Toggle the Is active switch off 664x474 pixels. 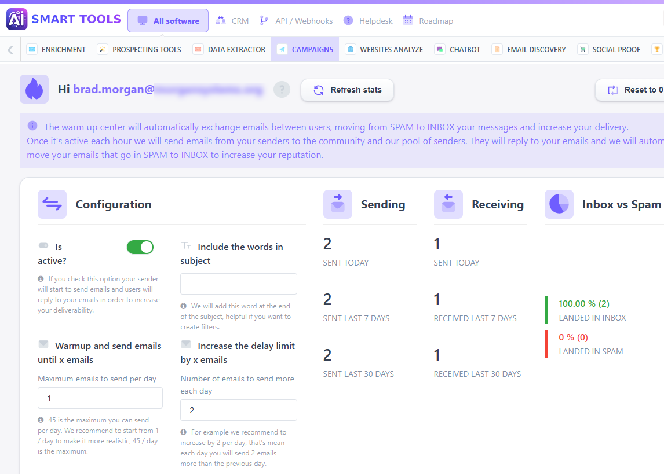(x=140, y=247)
